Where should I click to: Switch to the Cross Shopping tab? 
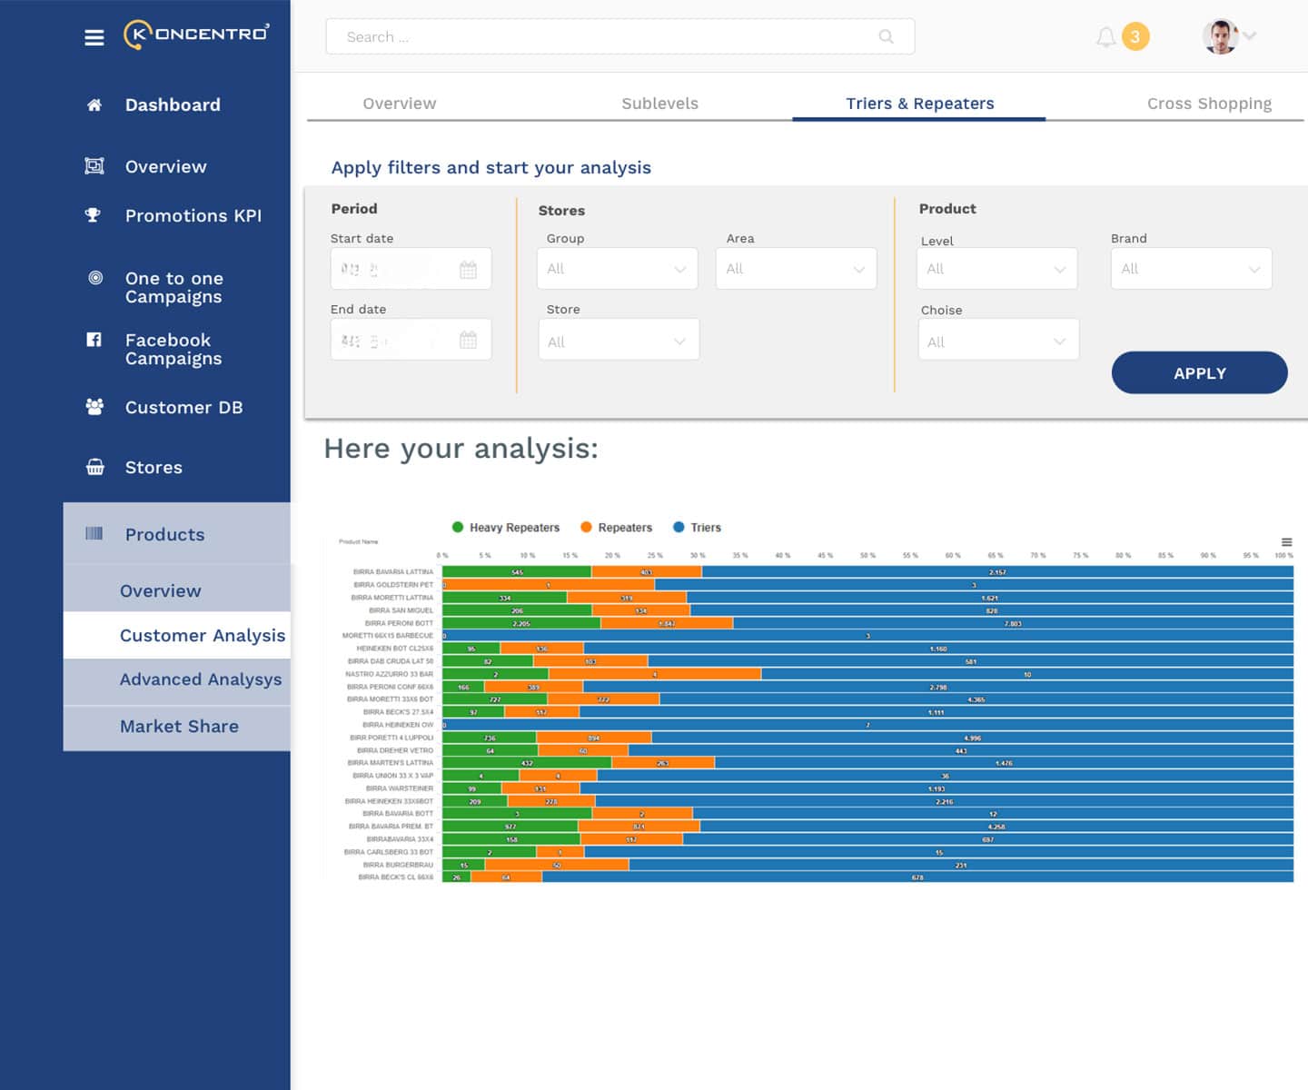pyautogui.click(x=1209, y=104)
